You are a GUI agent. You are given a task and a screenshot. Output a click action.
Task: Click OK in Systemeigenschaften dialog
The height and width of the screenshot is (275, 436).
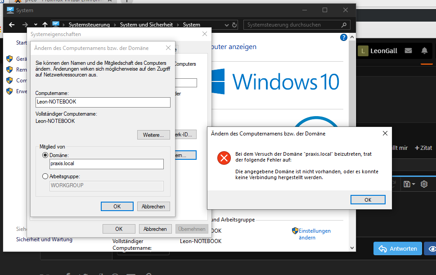(x=119, y=229)
